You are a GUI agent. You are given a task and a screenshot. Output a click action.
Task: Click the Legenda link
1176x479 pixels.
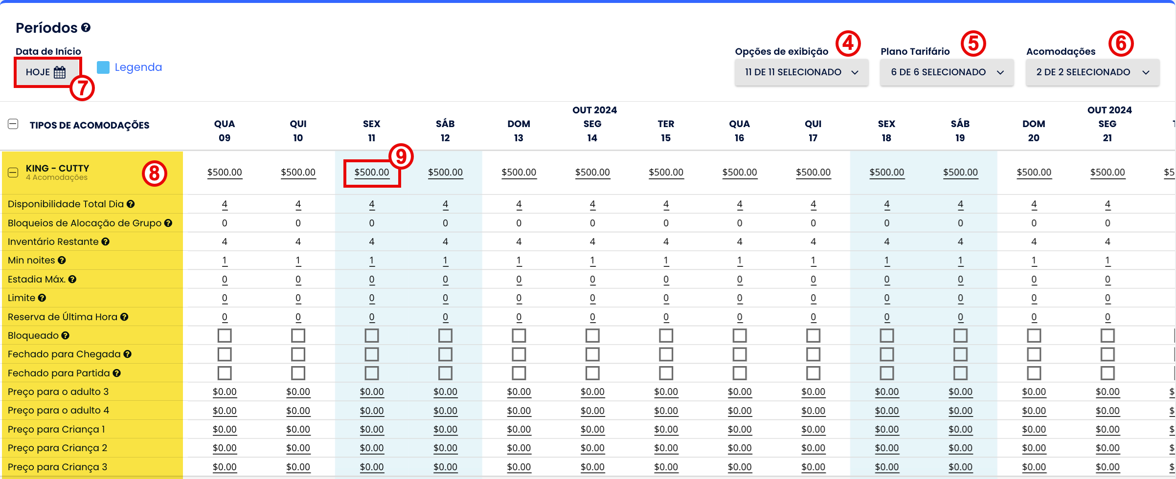[138, 67]
